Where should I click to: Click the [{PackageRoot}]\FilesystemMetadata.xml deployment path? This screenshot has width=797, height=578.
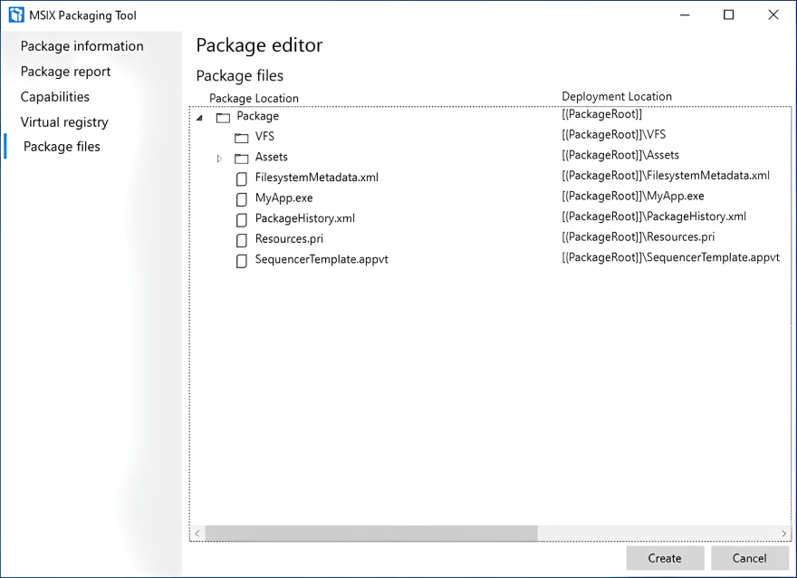666,176
